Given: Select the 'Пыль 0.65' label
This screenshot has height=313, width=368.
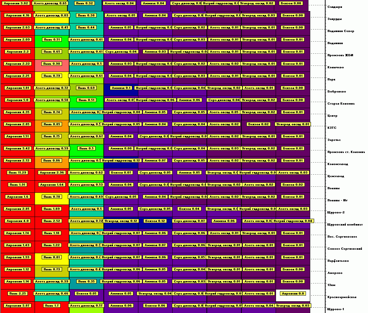Looking at the screenshot, I should point(52,52).
